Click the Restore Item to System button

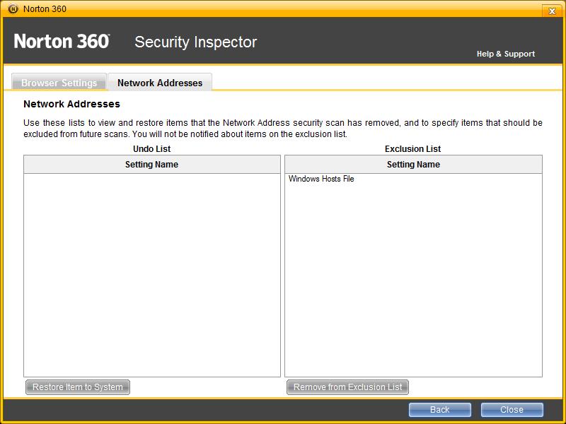(x=78, y=387)
